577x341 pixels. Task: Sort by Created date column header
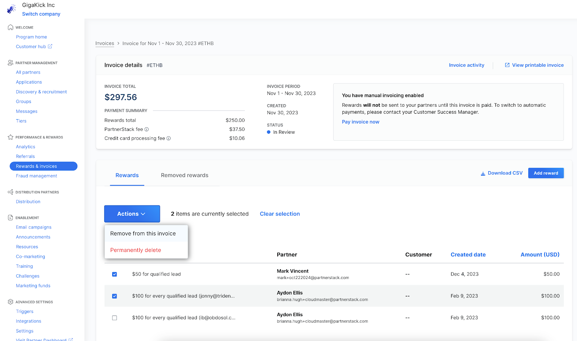coord(468,254)
